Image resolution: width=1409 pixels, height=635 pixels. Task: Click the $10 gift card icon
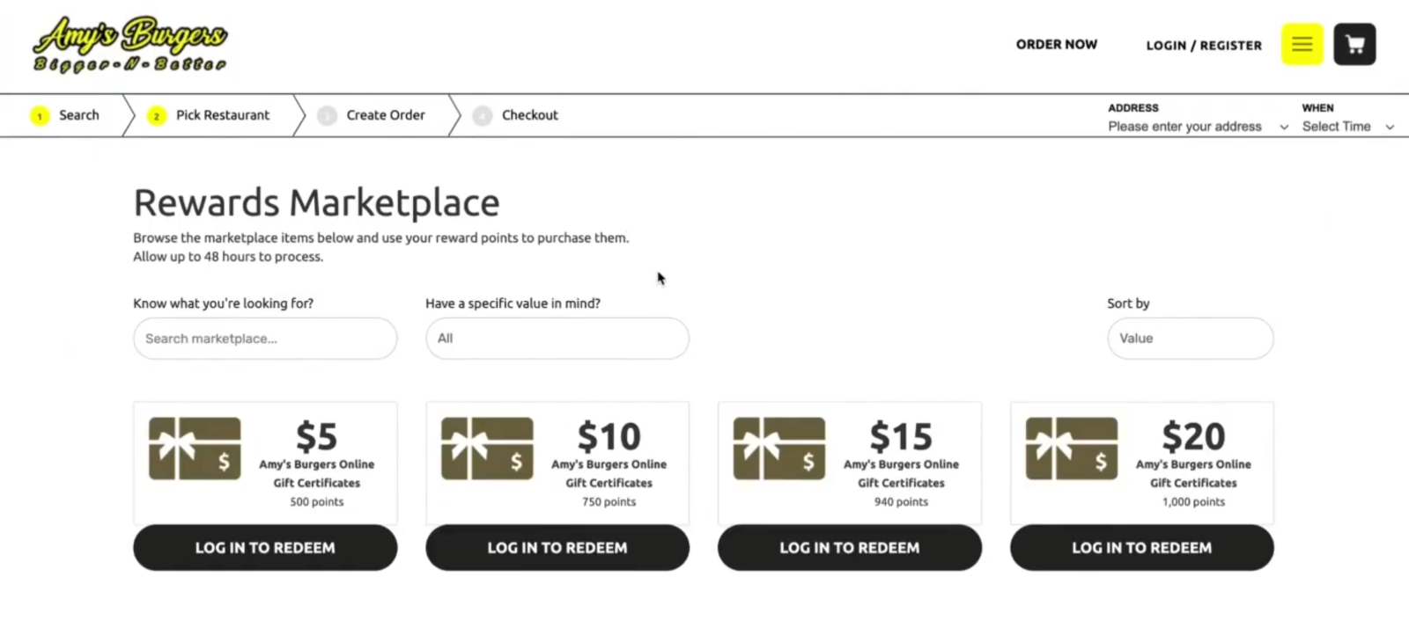pyautogui.click(x=487, y=449)
